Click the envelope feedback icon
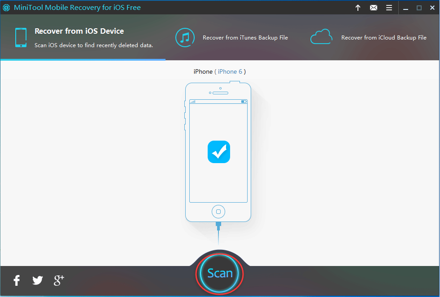The height and width of the screenshot is (297, 440). click(374, 8)
